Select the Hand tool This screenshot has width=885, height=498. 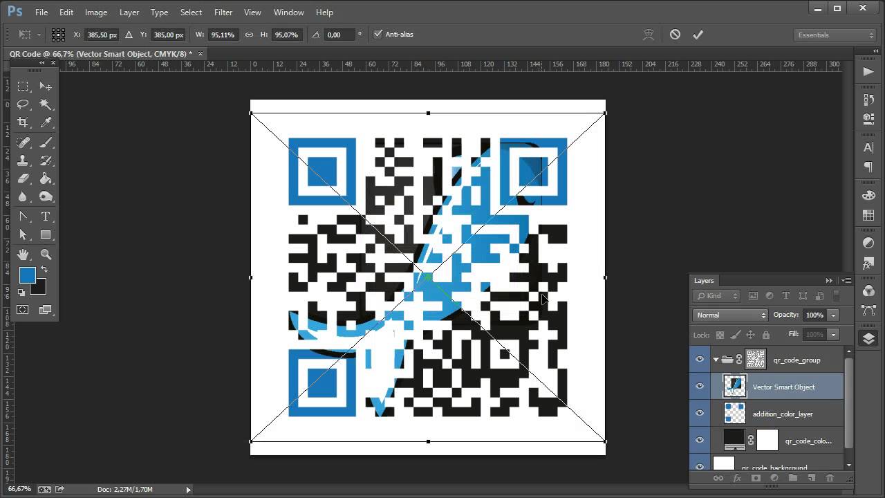23,255
